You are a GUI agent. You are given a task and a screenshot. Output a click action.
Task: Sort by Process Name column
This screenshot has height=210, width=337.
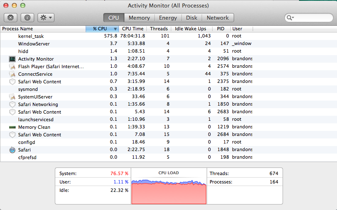tap(43, 29)
